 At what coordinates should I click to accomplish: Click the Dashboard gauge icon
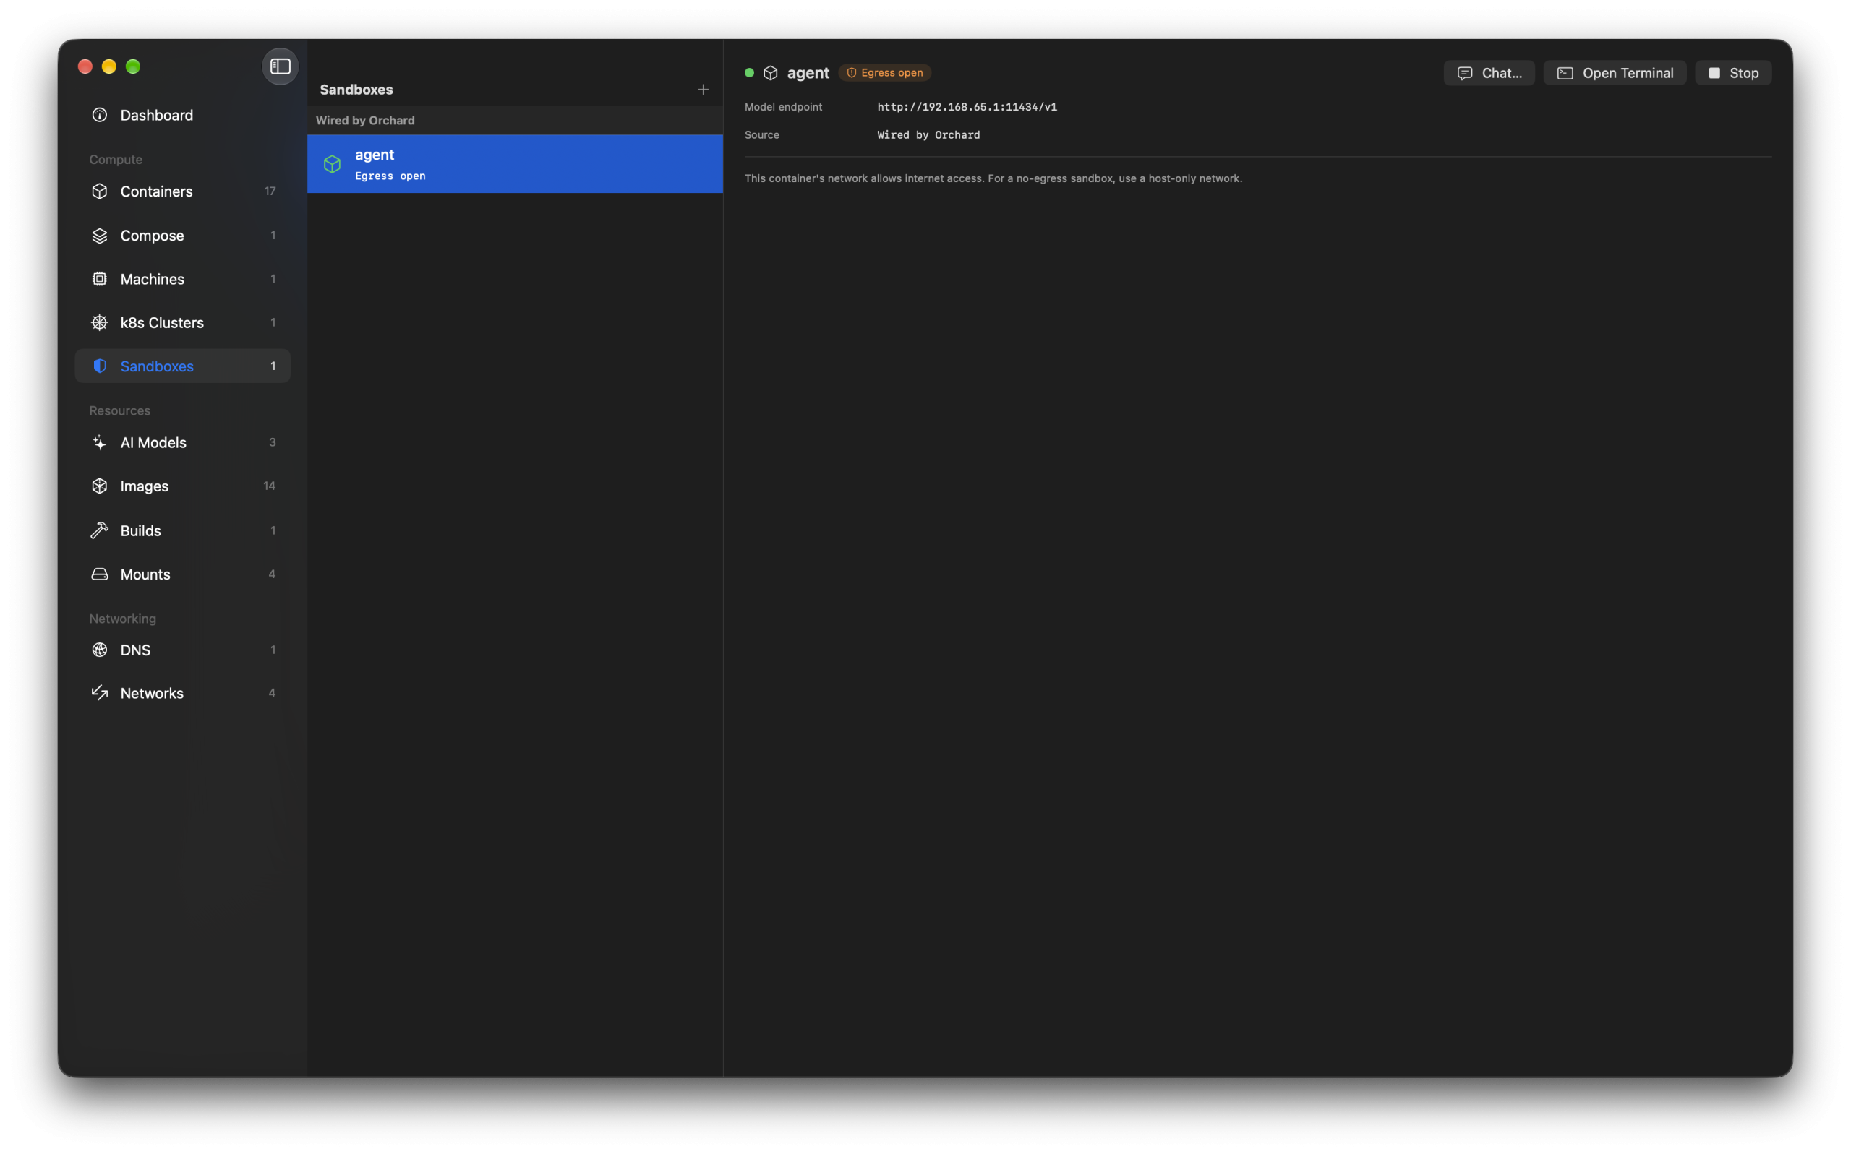(99, 115)
